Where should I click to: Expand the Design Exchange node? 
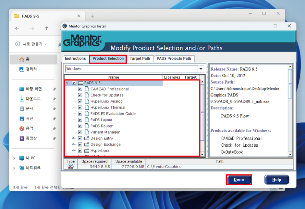74,144
